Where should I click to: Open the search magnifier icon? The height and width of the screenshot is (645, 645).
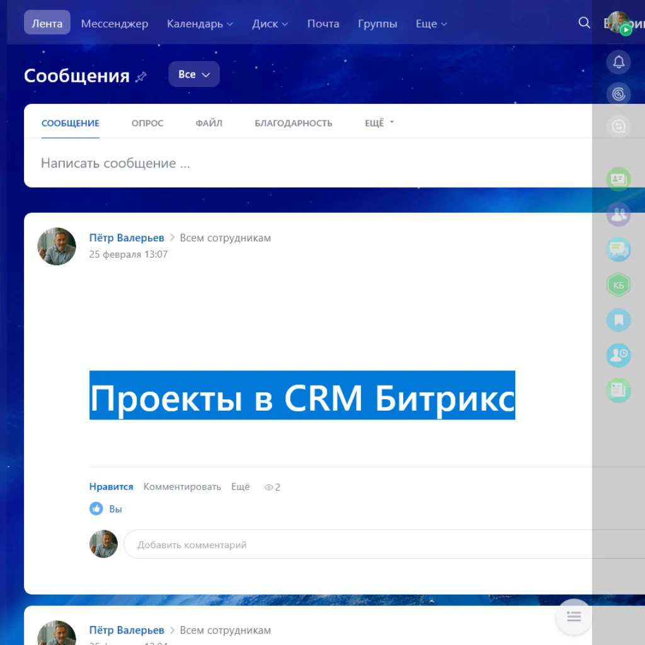(x=584, y=22)
